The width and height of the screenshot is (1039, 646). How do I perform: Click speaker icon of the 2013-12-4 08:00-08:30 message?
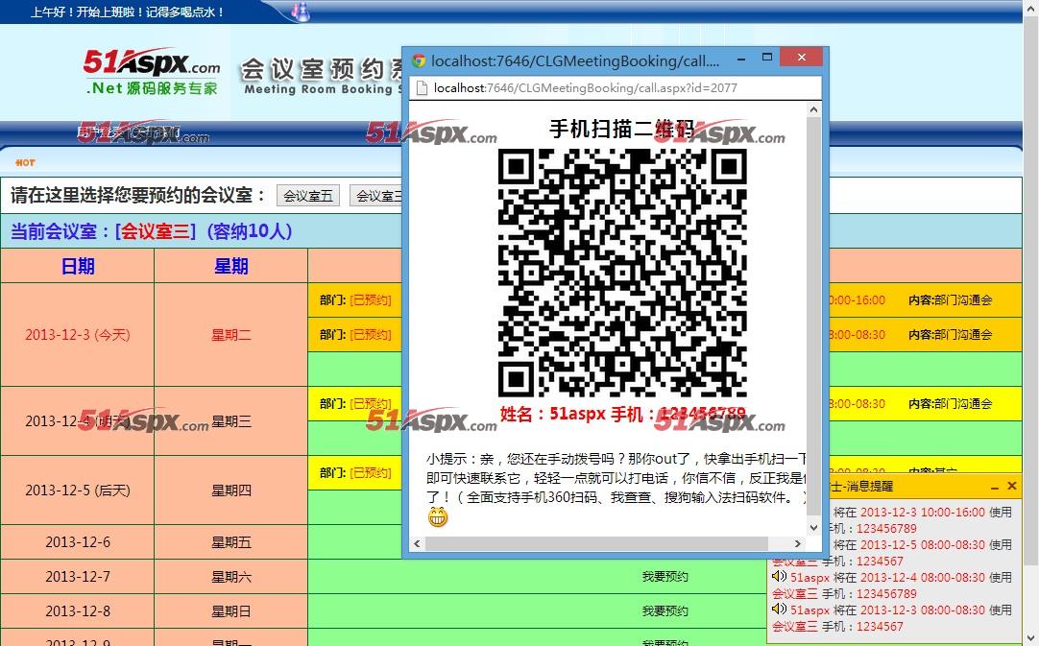780,577
